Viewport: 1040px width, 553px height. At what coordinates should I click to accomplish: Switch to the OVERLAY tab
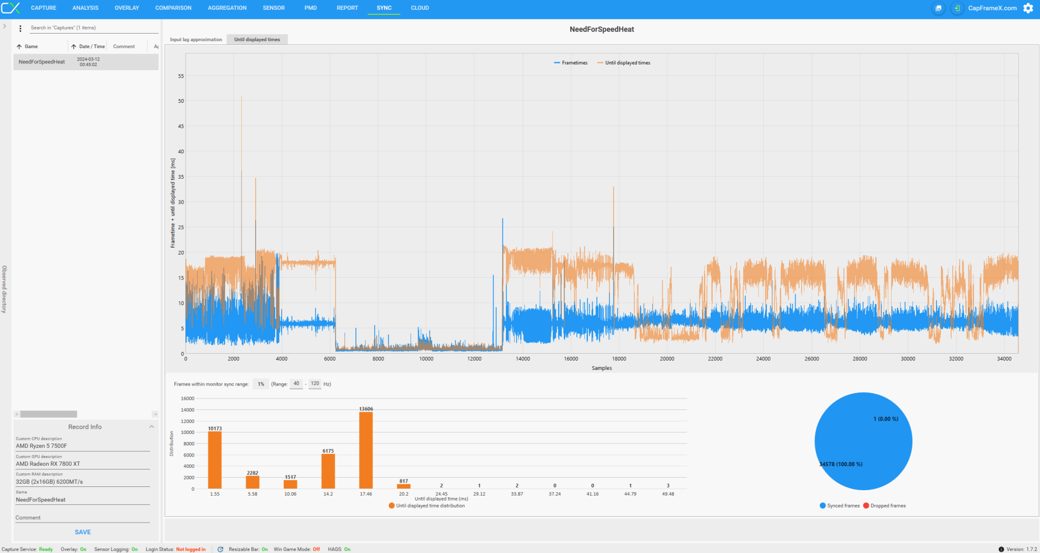click(127, 8)
